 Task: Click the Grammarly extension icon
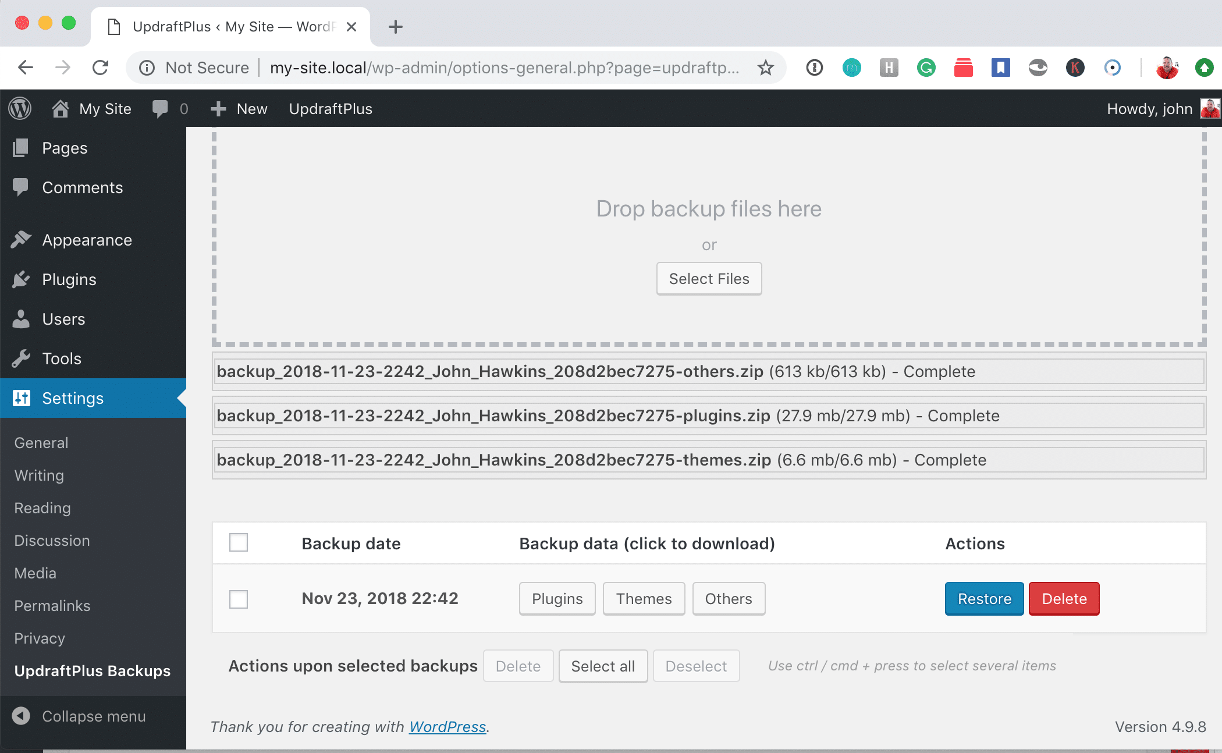point(926,68)
